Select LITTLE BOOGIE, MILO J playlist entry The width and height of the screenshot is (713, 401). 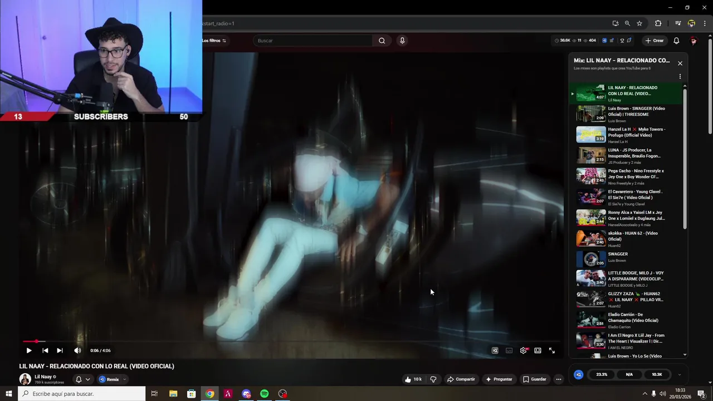click(x=626, y=279)
